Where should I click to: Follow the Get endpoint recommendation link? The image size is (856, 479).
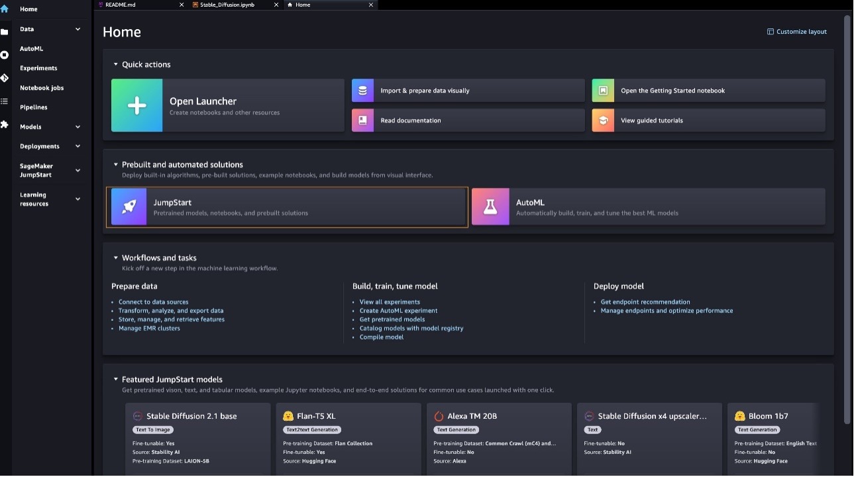point(645,302)
